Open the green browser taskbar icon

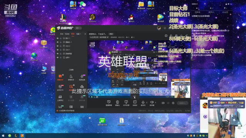tap(10, 135)
